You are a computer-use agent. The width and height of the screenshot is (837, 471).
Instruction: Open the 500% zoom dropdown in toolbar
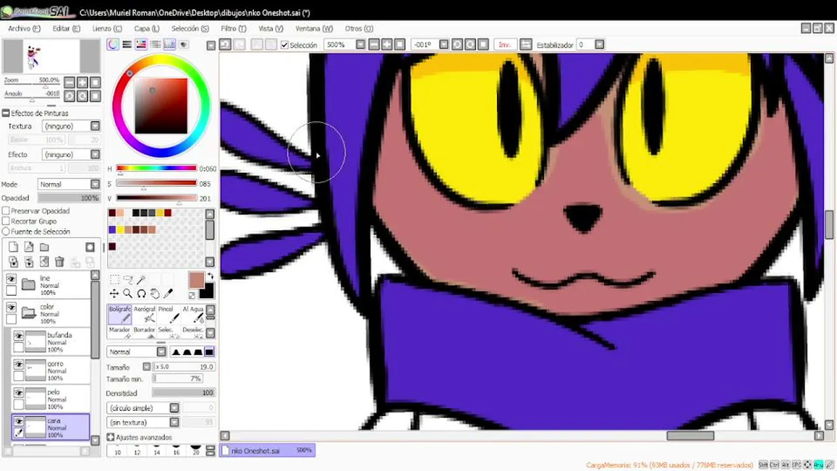360,44
